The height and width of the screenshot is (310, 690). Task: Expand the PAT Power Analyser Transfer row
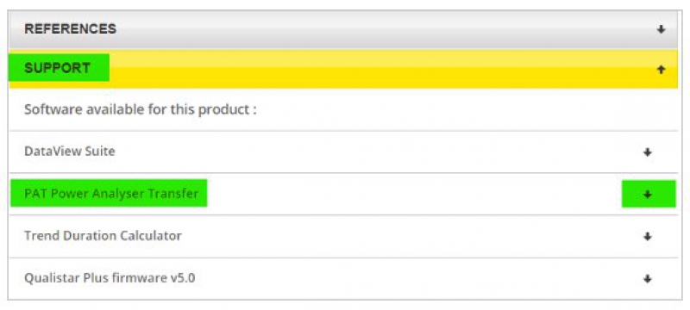pyautogui.click(x=345, y=194)
